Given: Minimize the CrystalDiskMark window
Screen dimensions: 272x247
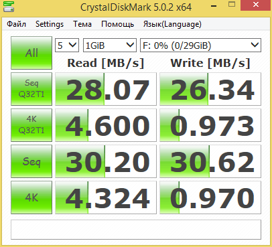Looking at the screenshot, I should [x=214, y=6].
